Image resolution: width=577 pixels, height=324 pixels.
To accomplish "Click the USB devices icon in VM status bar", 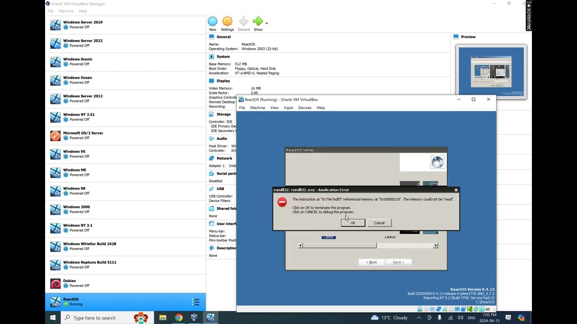I will pyautogui.click(x=445, y=309).
